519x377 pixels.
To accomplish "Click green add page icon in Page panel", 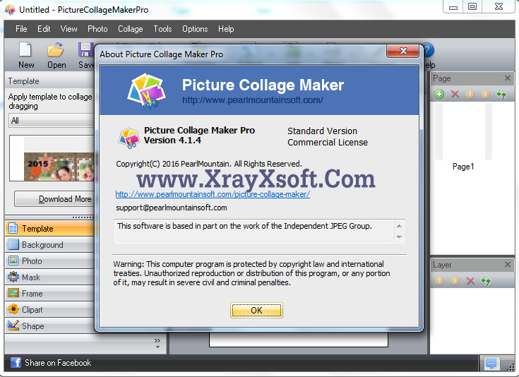I will [x=439, y=94].
